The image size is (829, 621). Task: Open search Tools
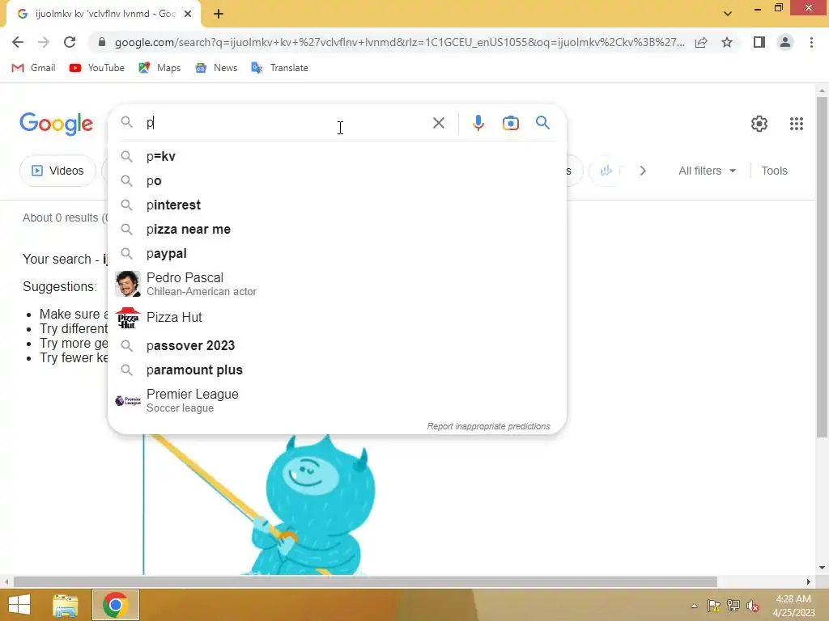774,171
